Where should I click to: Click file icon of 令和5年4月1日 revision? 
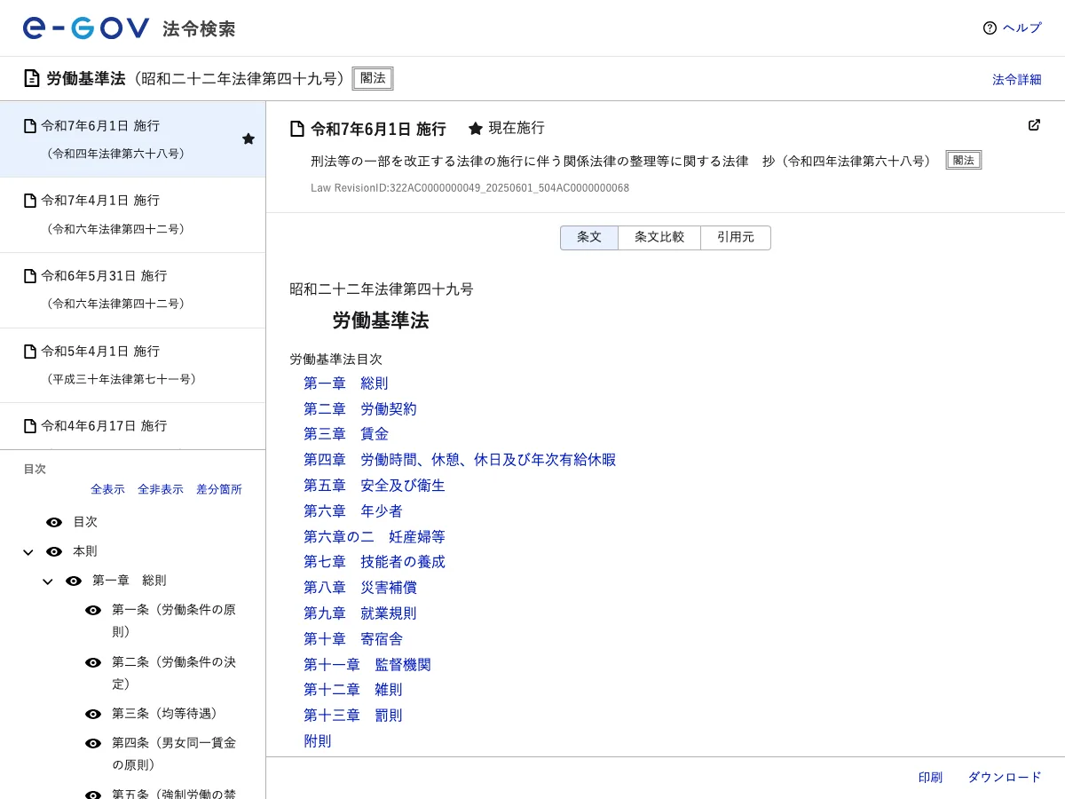click(x=30, y=352)
